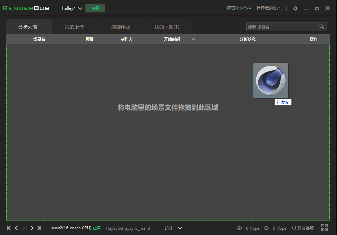Open the QR code icon
This screenshot has height=235, width=337.
[x=325, y=228]
